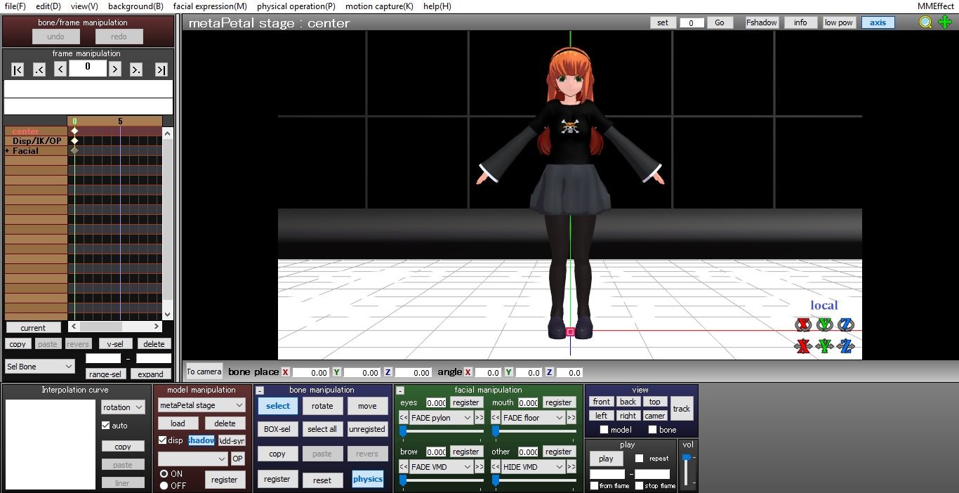This screenshot has width=959, height=493.
Task: Enable the repeat checkbox in play panel
Action: 638,459
